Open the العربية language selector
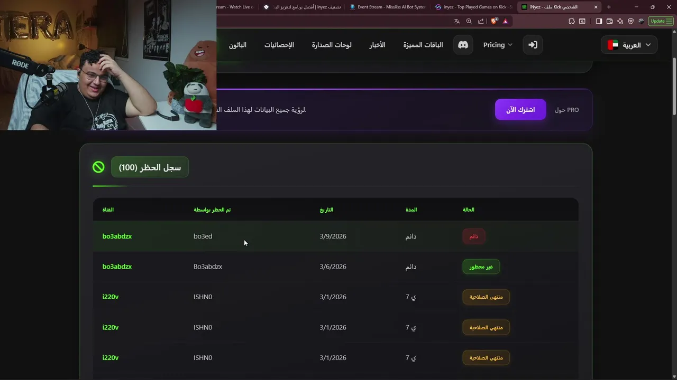Image resolution: width=677 pixels, height=380 pixels. [629, 45]
